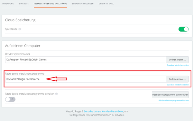Click the Origin Cache path field
The width and height of the screenshot is (193, 121).
[86, 79]
